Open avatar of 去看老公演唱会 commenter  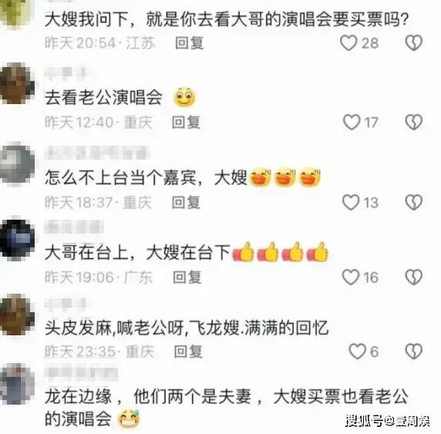(17, 83)
